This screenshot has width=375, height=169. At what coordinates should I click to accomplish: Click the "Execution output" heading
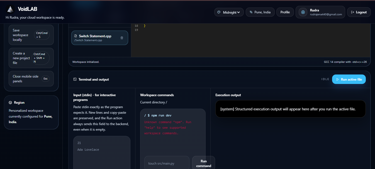[228, 95]
